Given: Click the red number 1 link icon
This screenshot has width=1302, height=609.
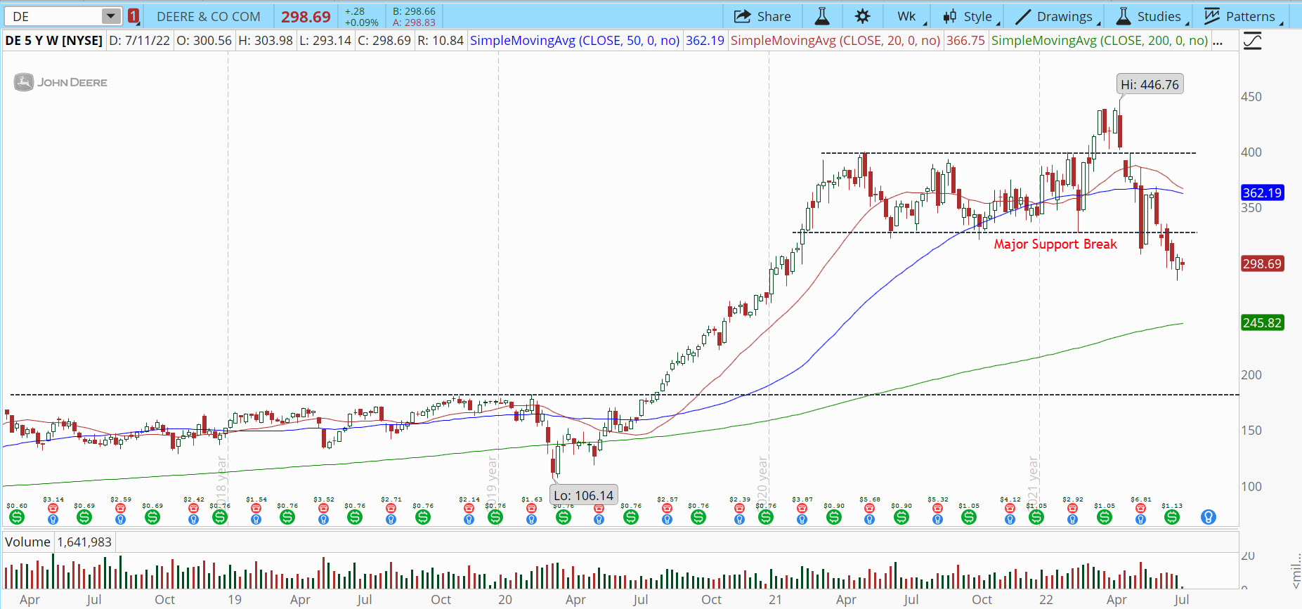Looking at the screenshot, I should (x=134, y=16).
